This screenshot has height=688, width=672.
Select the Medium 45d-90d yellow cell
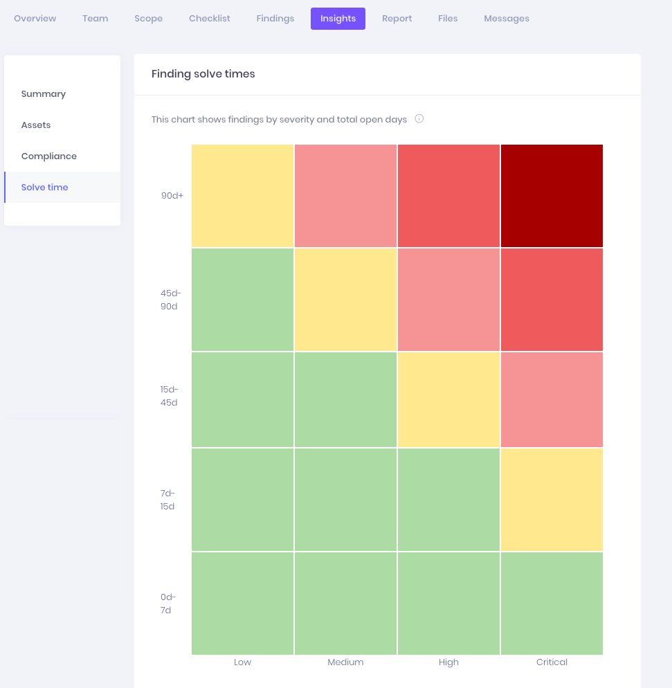tap(345, 300)
